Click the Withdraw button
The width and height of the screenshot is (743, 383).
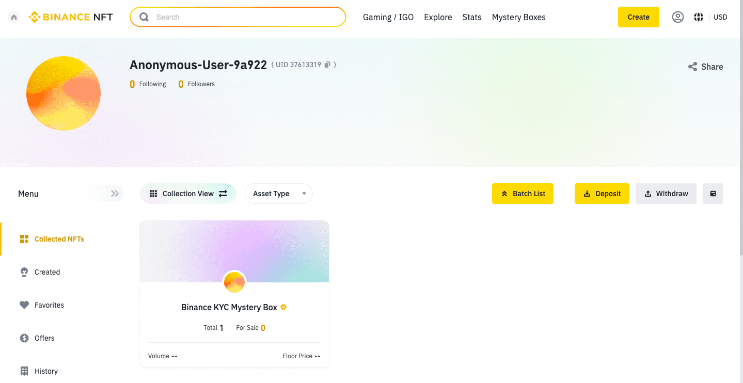[x=666, y=194]
